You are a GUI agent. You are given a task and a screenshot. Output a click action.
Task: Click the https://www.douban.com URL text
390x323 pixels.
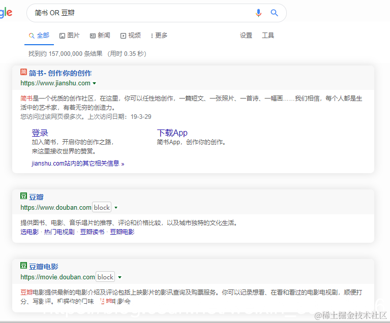click(56, 208)
